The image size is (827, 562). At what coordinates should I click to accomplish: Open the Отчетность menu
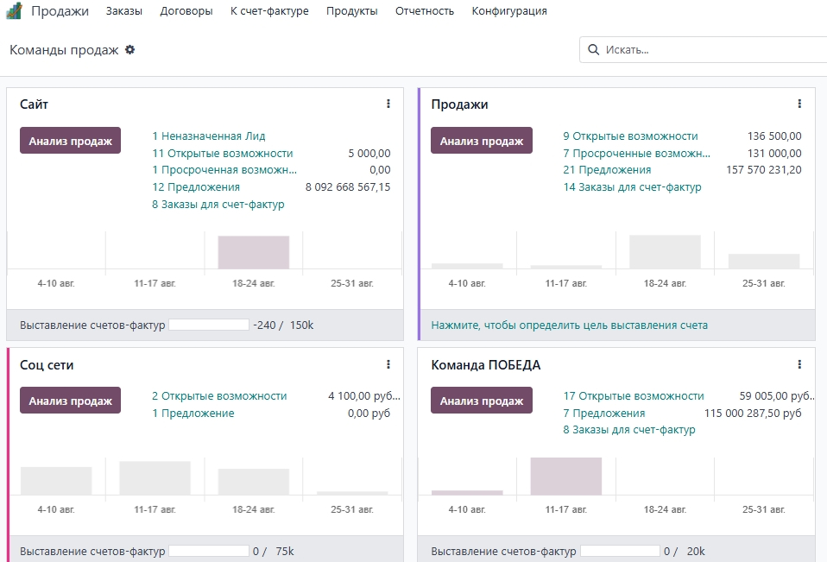point(424,11)
